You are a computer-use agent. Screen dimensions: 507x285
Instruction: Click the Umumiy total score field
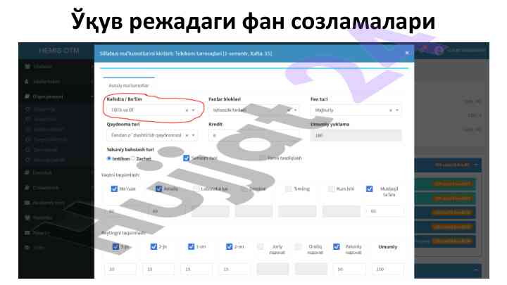(x=387, y=269)
